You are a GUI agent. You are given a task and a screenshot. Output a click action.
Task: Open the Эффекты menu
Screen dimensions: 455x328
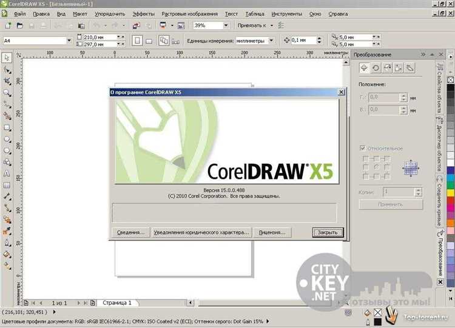[x=143, y=14]
